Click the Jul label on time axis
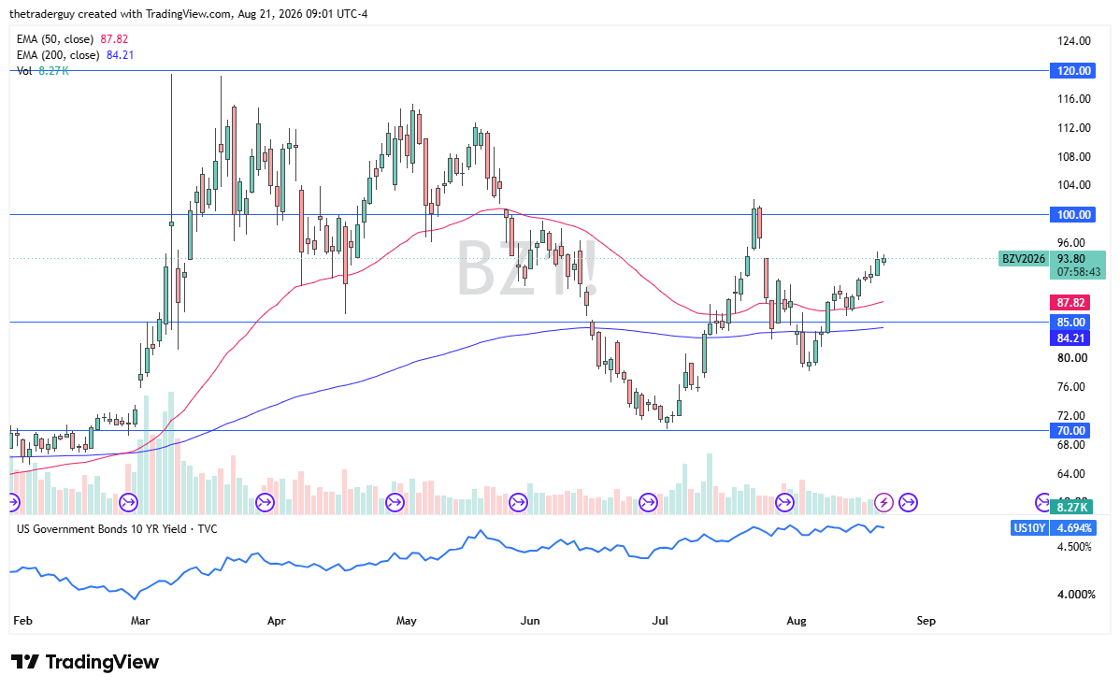The height and width of the screenshot is (690, 1120). coord(660,621)
